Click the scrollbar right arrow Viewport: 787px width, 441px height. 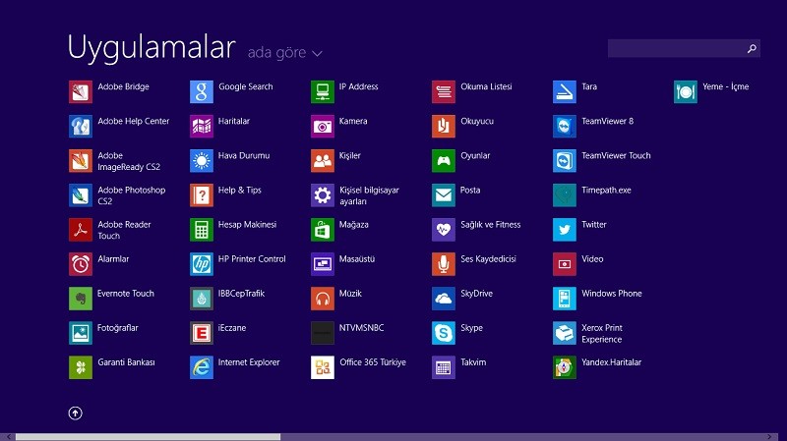coord(769,437)
